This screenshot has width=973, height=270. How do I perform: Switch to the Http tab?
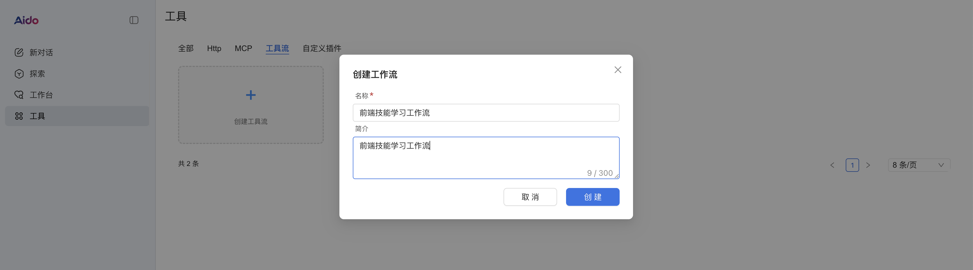(x=214, y=48)
